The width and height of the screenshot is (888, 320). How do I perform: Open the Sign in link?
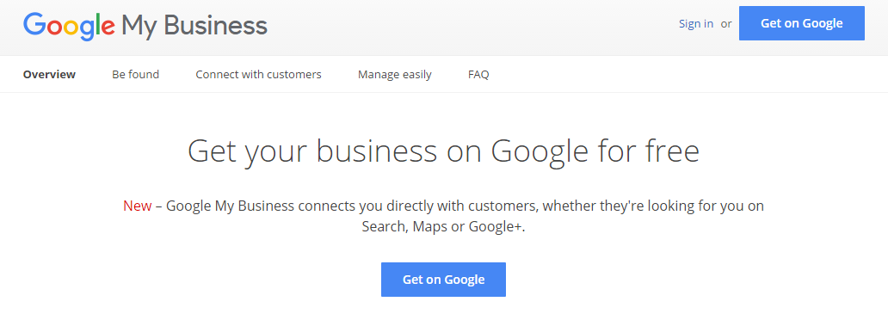696,24
